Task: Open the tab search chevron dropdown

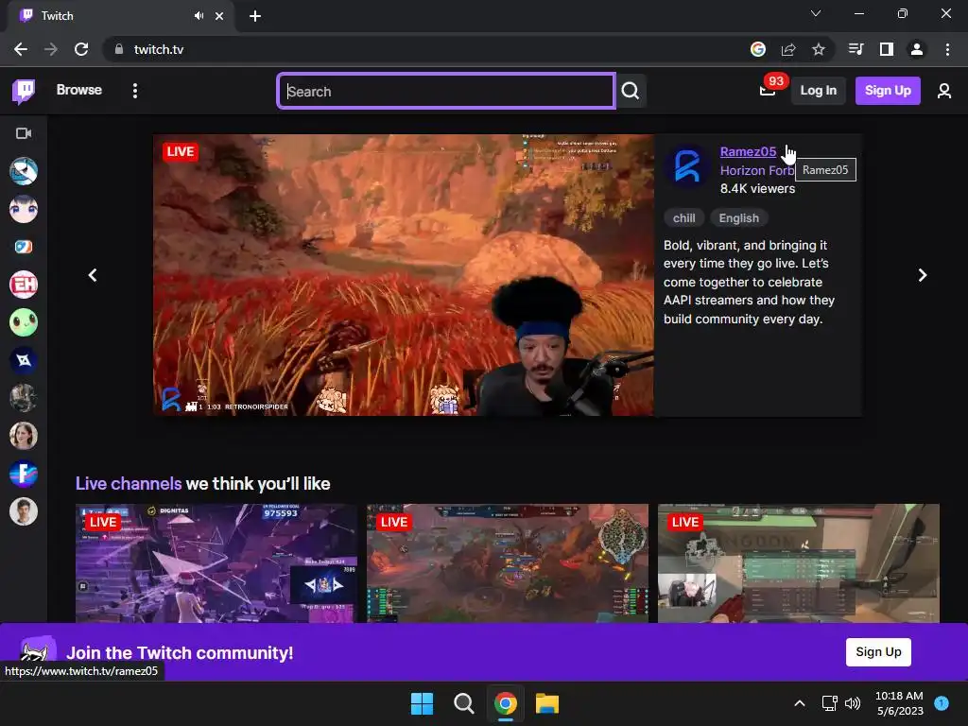Action: (816, 13)
